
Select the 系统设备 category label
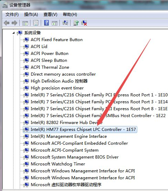click(32, 33)
